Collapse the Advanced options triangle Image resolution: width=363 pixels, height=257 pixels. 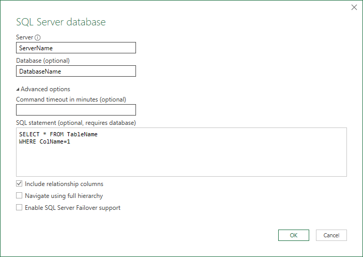point(18,89)
